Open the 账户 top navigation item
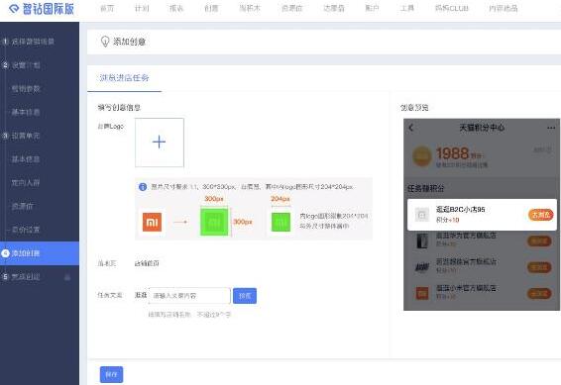Screen dimensions: 561x385 (x=372, y=8)
